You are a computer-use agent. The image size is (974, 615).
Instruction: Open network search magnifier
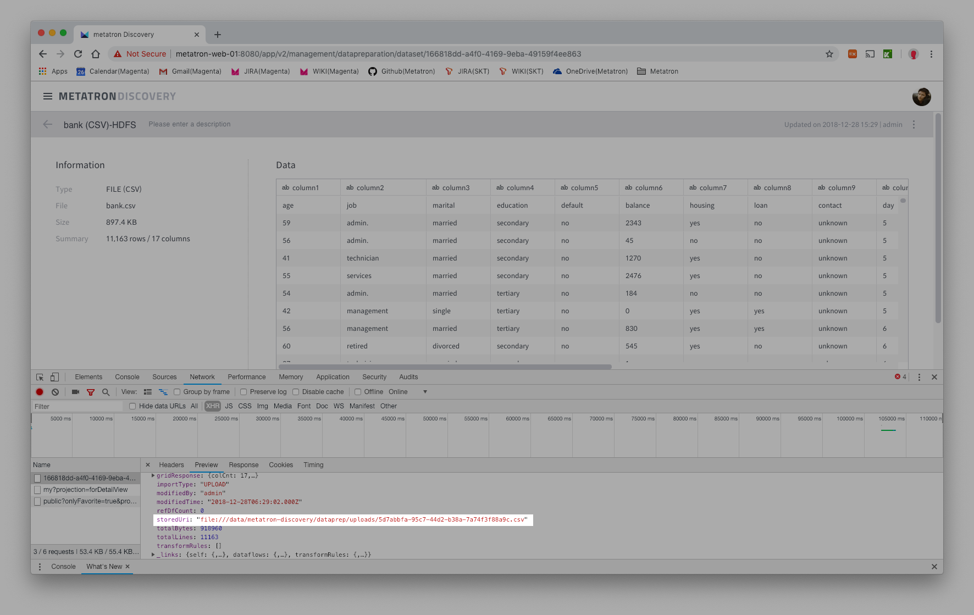coord(106,392)
